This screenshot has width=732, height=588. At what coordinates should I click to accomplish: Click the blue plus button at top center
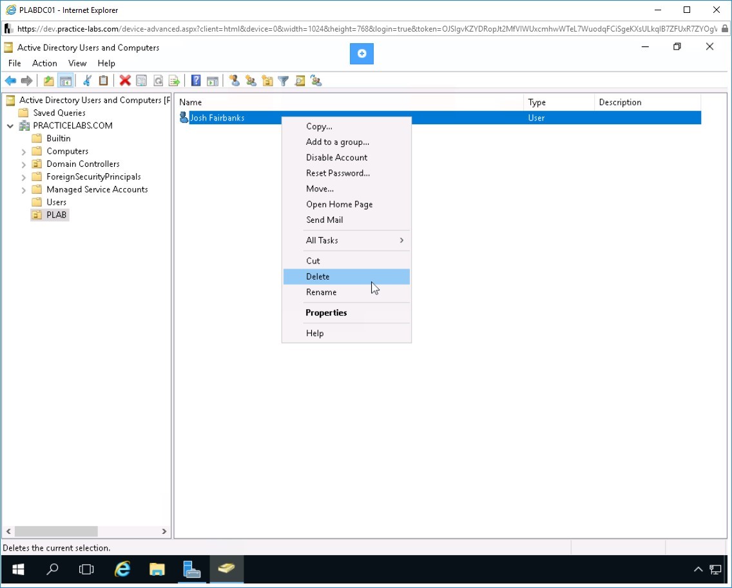point(361,53)
